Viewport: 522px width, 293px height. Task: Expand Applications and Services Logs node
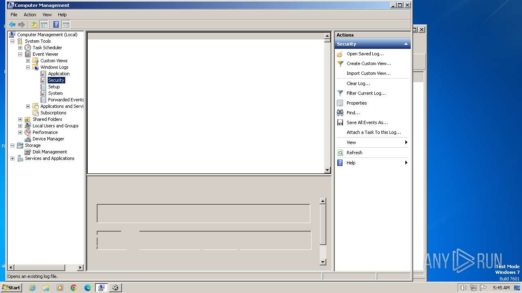(28, 106)
